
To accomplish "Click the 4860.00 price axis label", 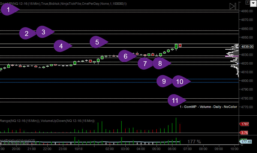I will tap(247, 29).
